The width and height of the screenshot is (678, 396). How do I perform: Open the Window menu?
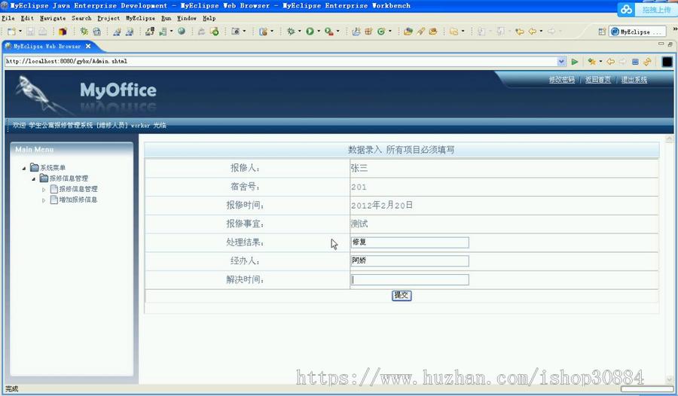click(187, 18)
